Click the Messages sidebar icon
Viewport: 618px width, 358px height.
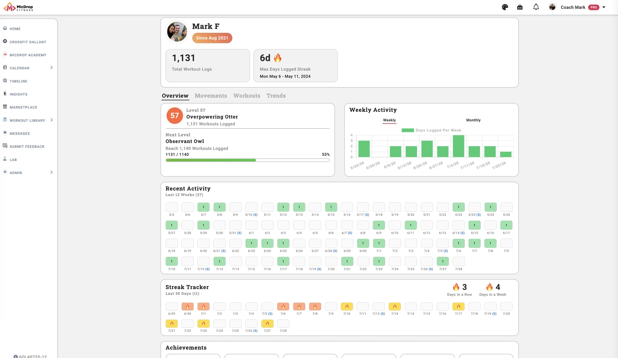point(5,133)
